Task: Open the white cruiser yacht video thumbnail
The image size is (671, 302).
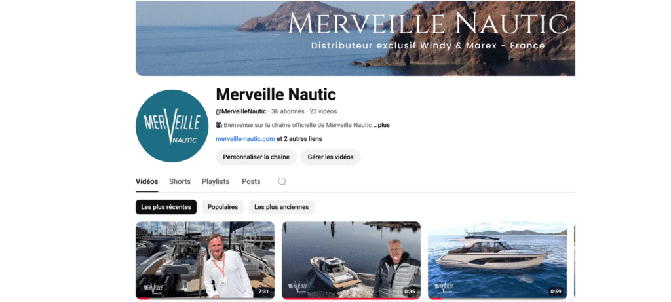Action: click(497, 260)
